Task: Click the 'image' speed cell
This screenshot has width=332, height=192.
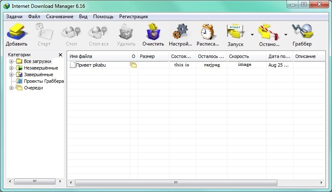Action: coord(245,65)
